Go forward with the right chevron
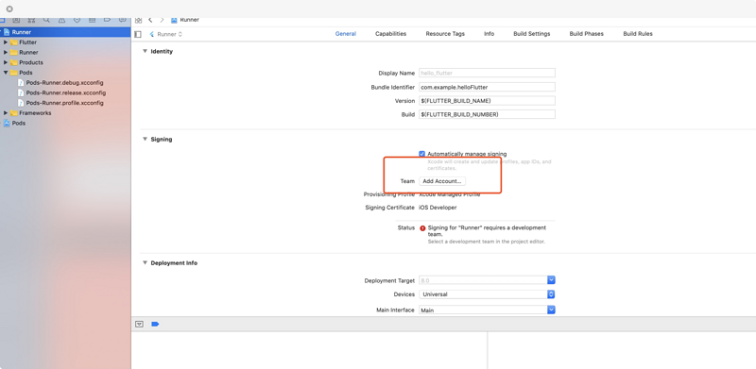 [162, 20]
